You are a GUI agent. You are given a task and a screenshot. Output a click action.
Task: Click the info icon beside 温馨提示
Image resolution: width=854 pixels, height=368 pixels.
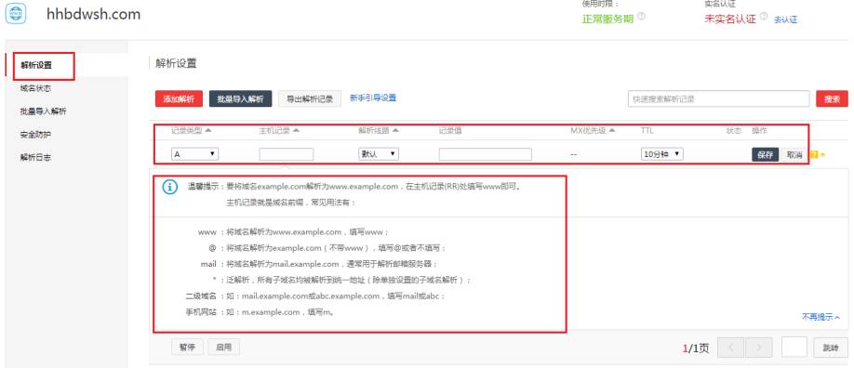(x=170, y=187)
